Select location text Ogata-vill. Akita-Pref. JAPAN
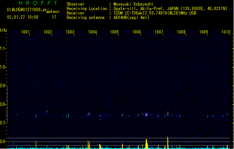Screen dimensions: 234x149 point(146,9)
